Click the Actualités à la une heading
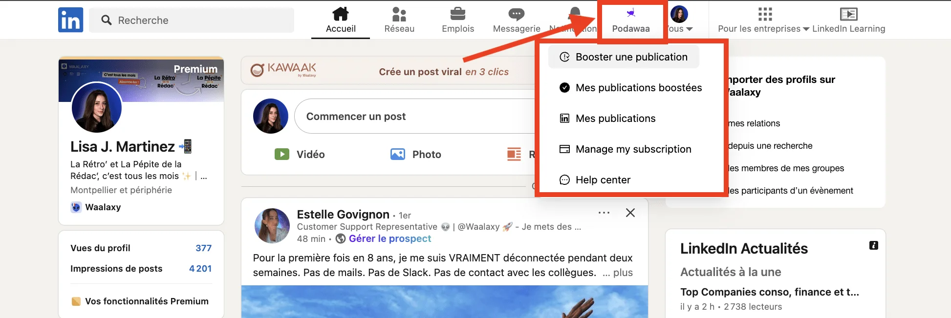The width and height of the screenshot is (951, 318). click(731, 272)
